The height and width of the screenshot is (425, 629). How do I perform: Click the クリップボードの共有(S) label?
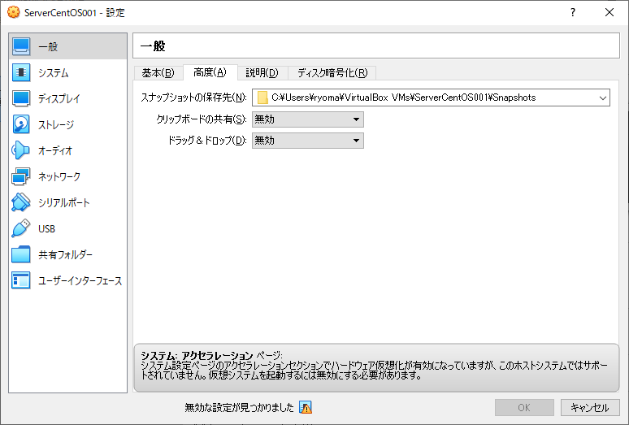point(201,119)
